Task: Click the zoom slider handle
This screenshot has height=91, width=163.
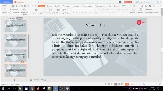Action: click(x=144, y=84)
